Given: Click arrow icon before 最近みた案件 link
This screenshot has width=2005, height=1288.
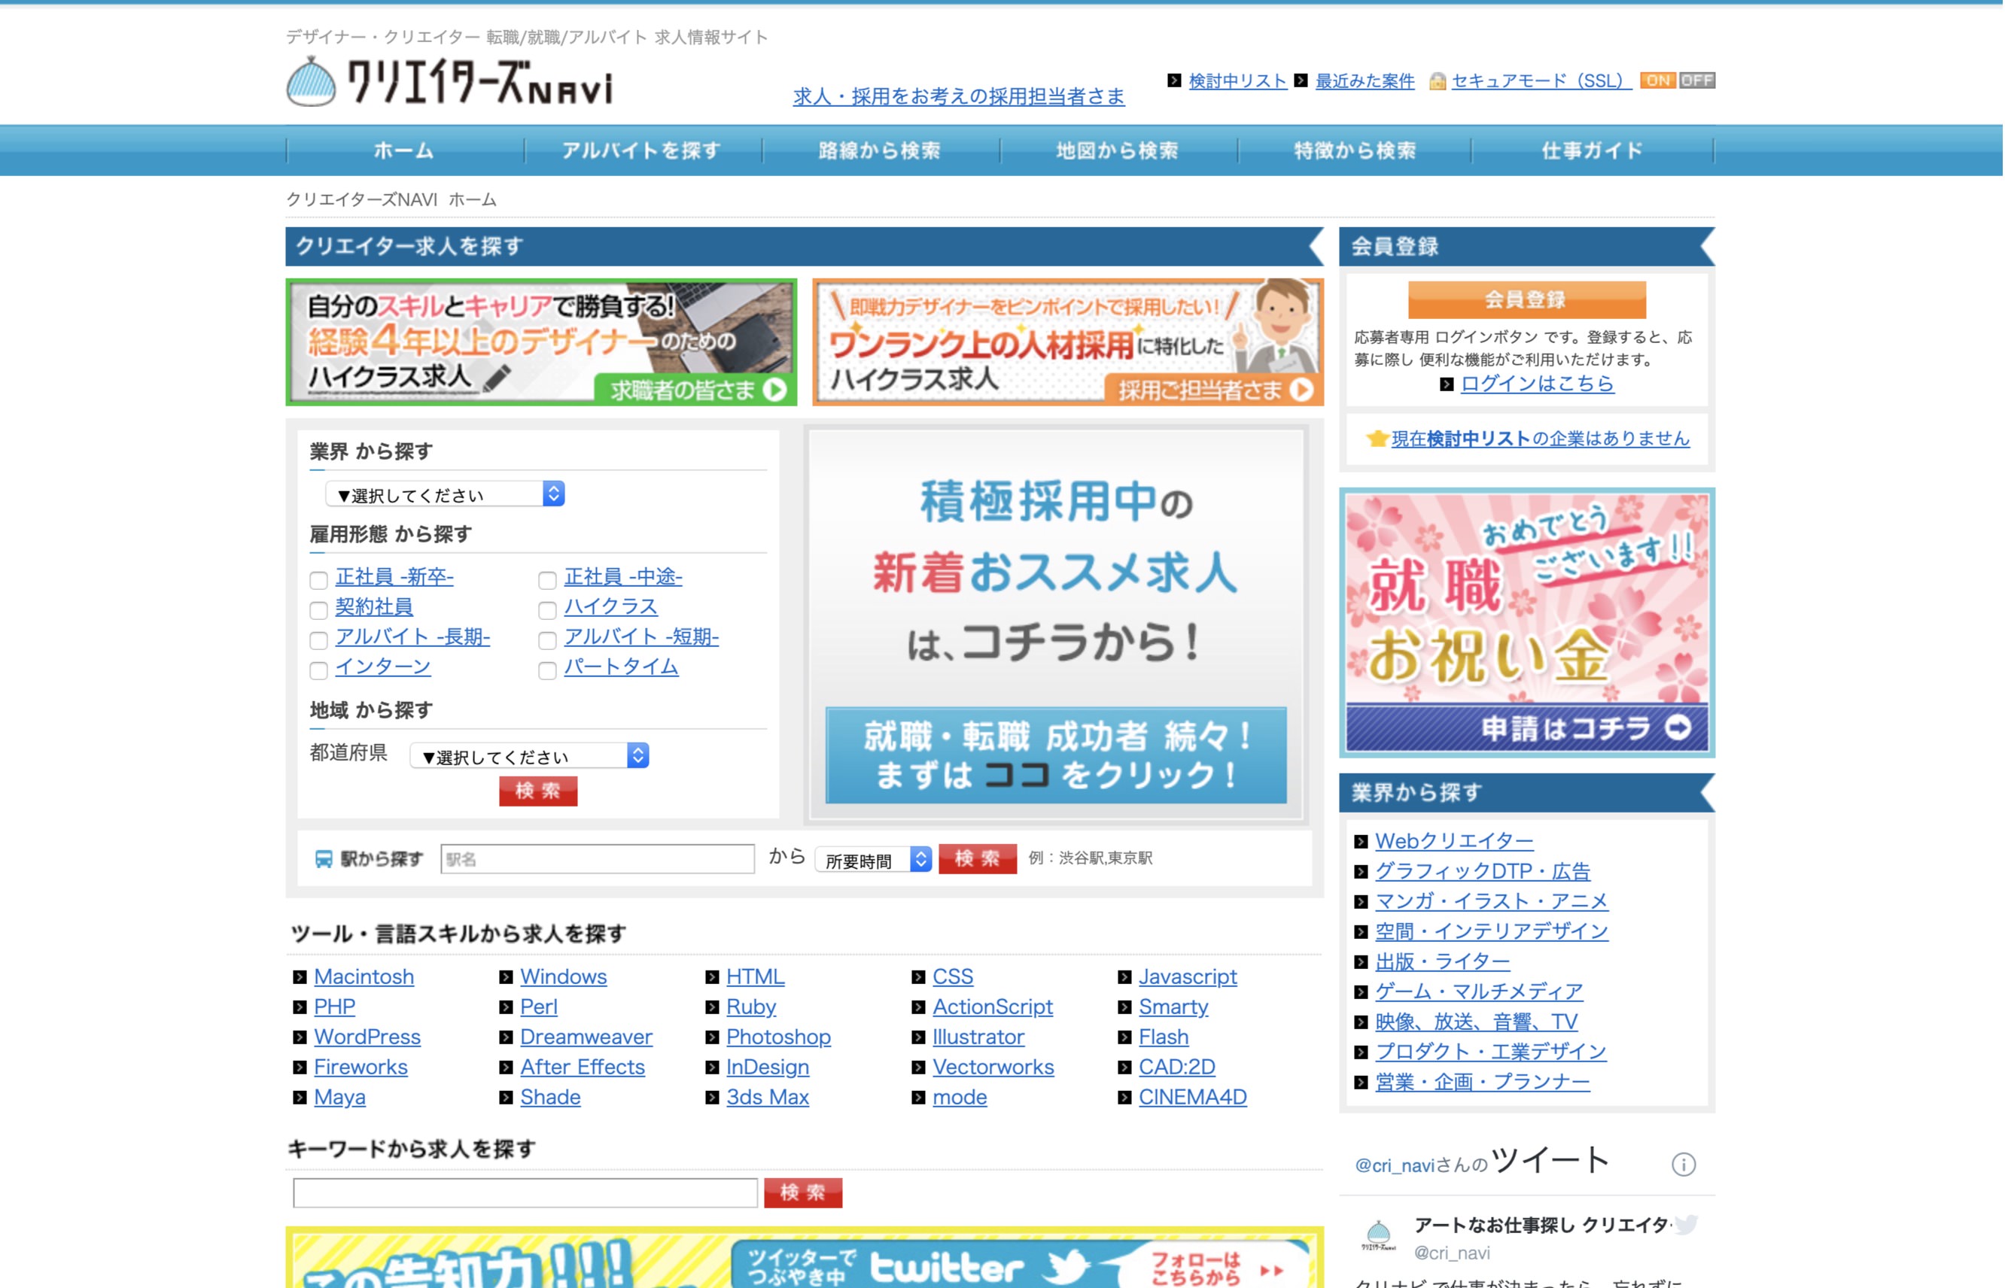Looking at the screenshot, I should 1301,80.
